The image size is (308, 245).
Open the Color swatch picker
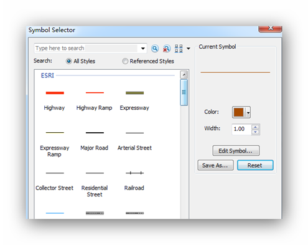click(x=238, y=112)
